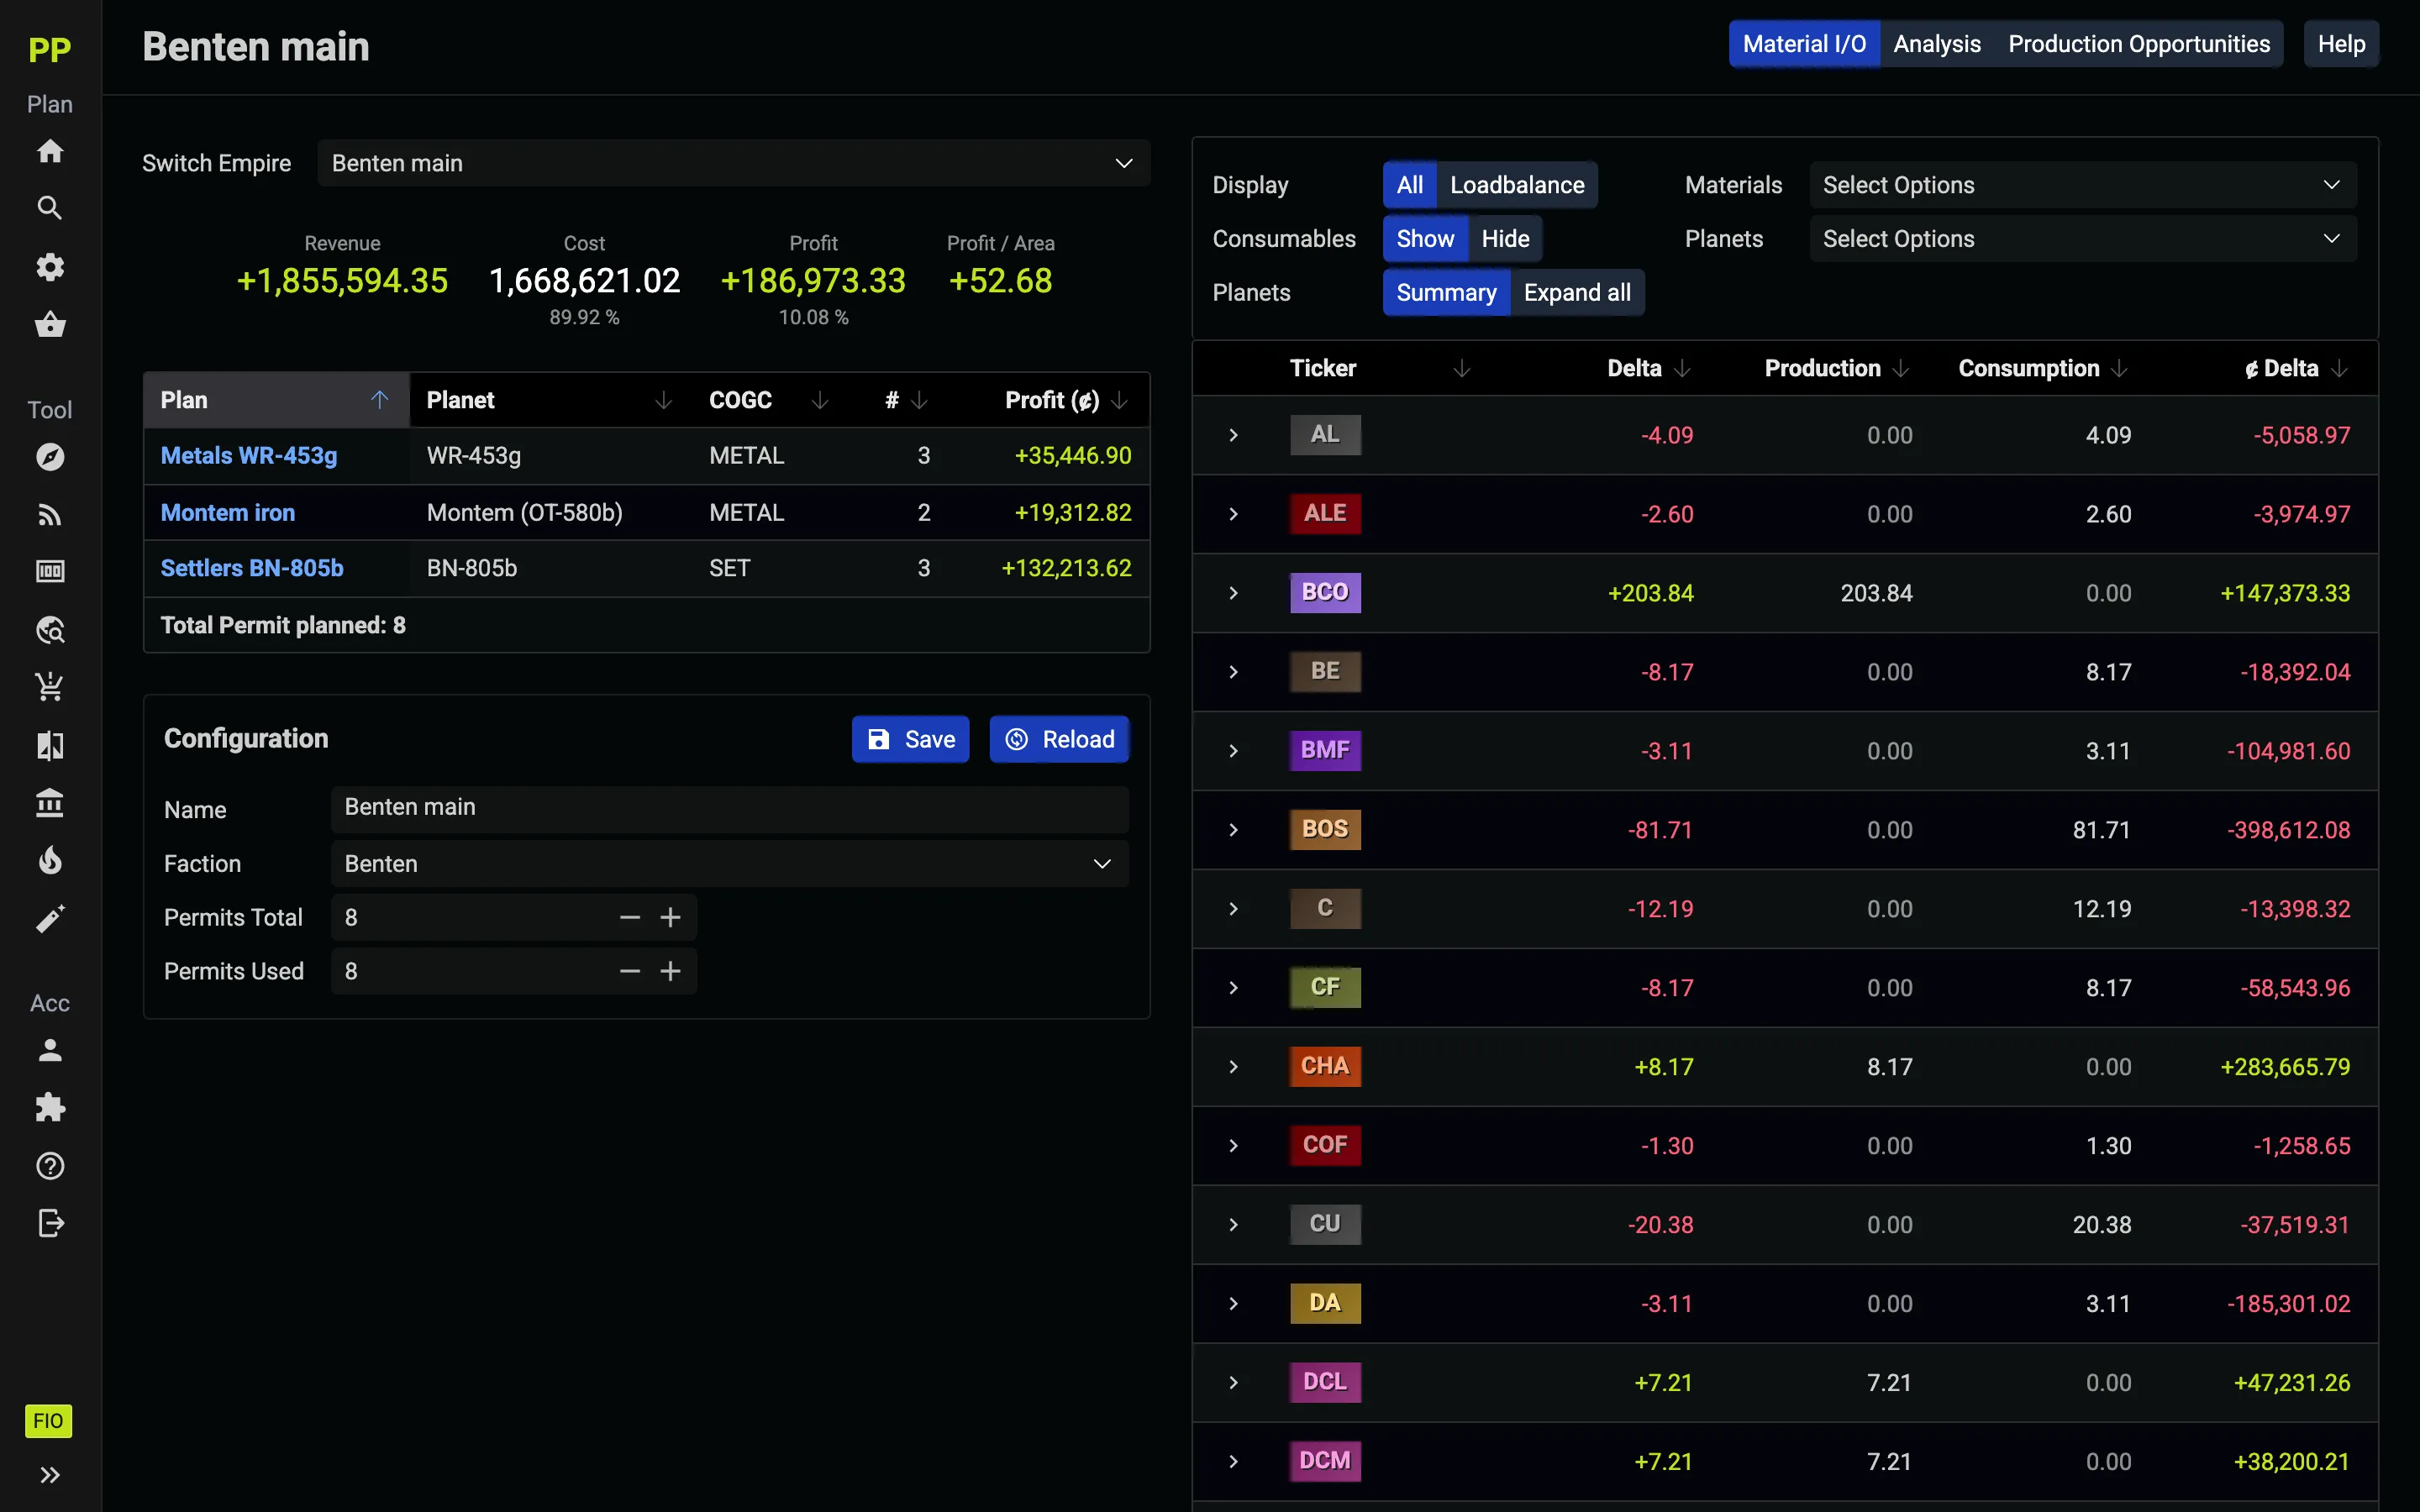Open the shopping cart tool icon
This screenshot has height=1512, width=2420.
tap(50, 687)
